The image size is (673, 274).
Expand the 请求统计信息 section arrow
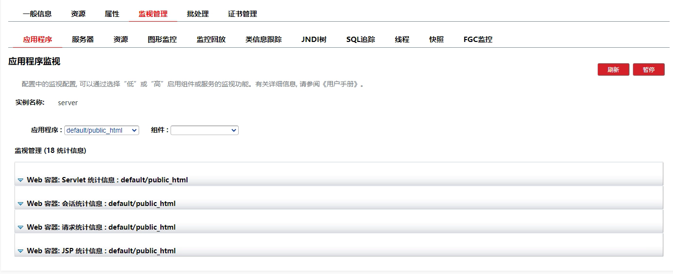20,228
